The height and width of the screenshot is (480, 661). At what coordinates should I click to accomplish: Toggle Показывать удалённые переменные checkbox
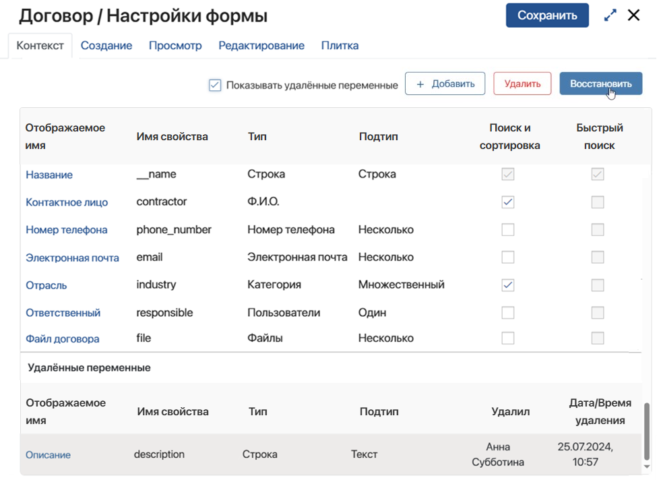coord(215,85)
